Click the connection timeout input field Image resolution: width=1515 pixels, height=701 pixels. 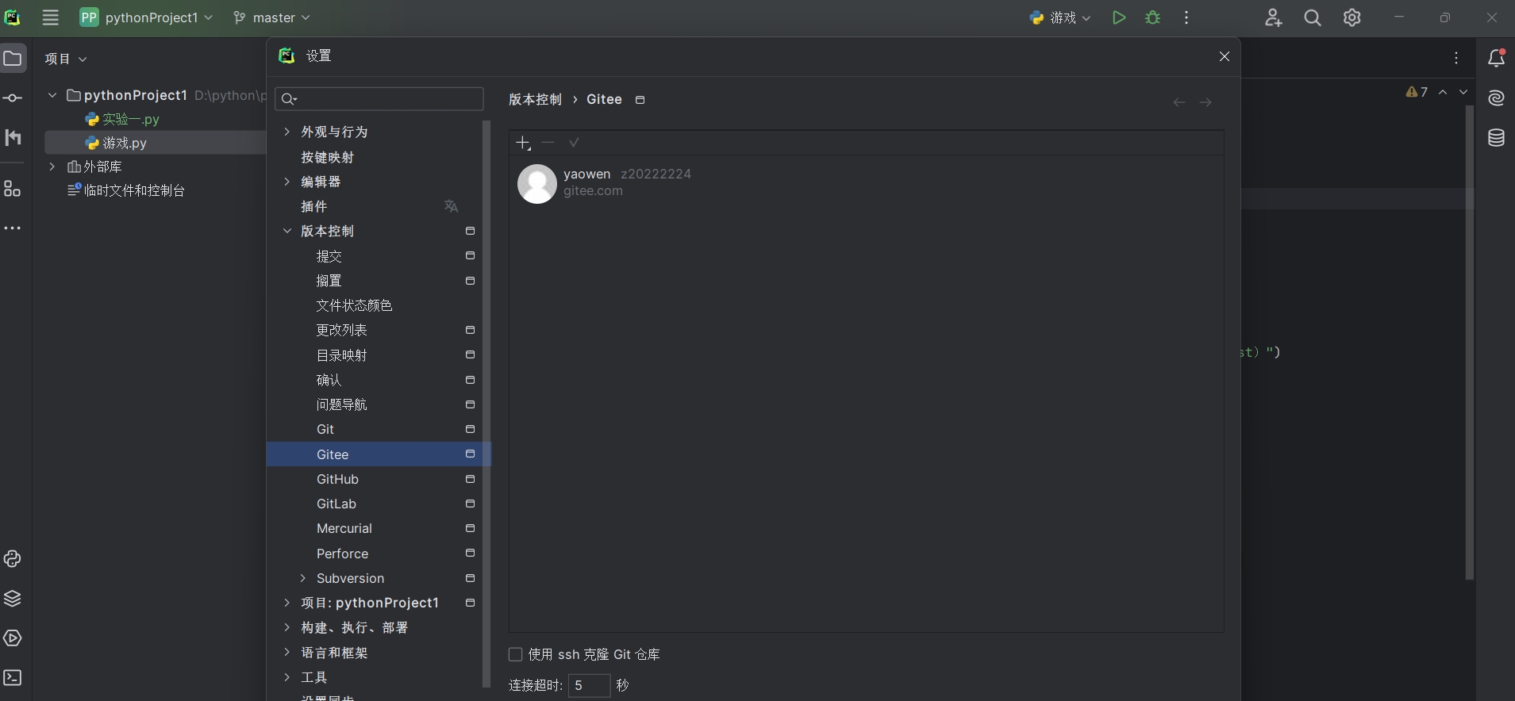pyautogui.click(x=589, y=685)
